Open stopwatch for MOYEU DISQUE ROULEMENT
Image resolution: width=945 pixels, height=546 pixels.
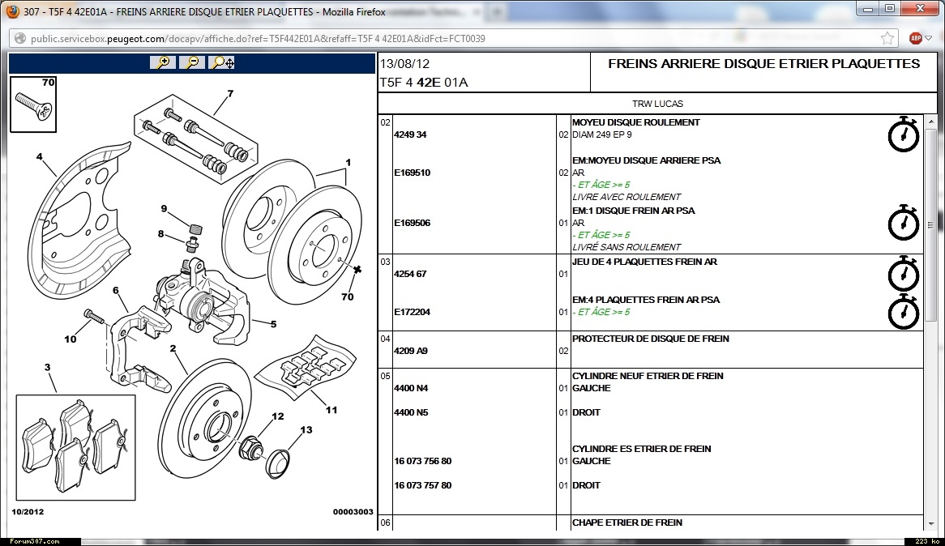pos(903,134)
